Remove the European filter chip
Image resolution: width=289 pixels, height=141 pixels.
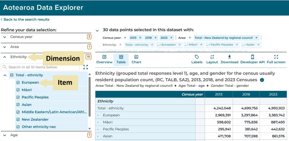(180, 45)
